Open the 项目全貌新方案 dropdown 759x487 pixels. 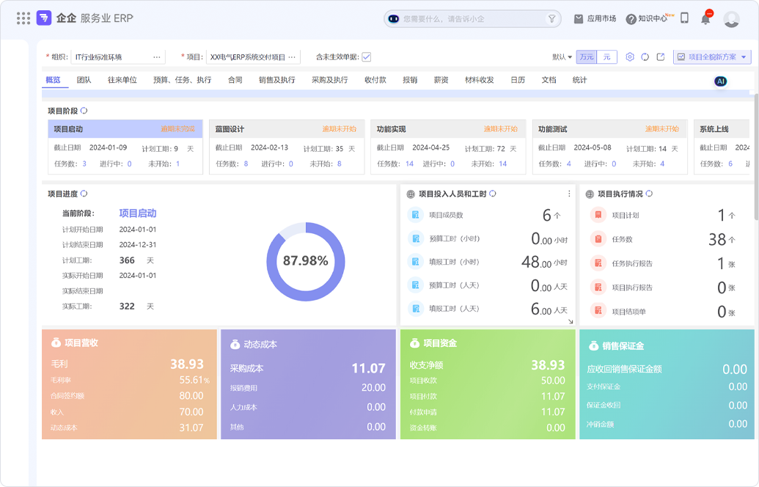[x=711, y=57]
